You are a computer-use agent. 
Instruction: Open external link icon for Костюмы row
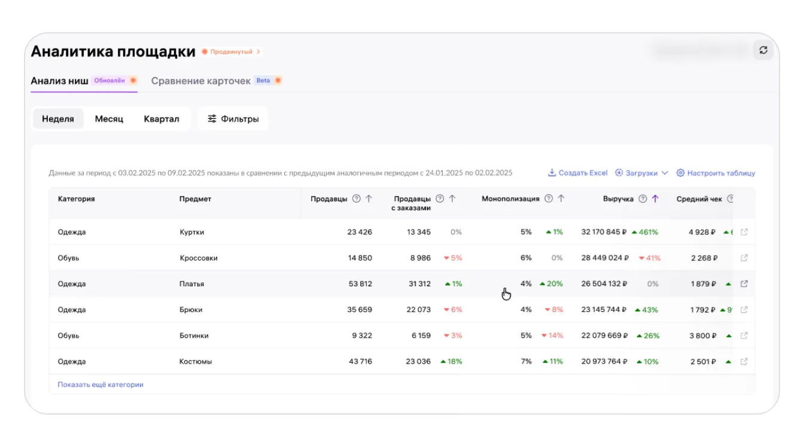[744, 362]
